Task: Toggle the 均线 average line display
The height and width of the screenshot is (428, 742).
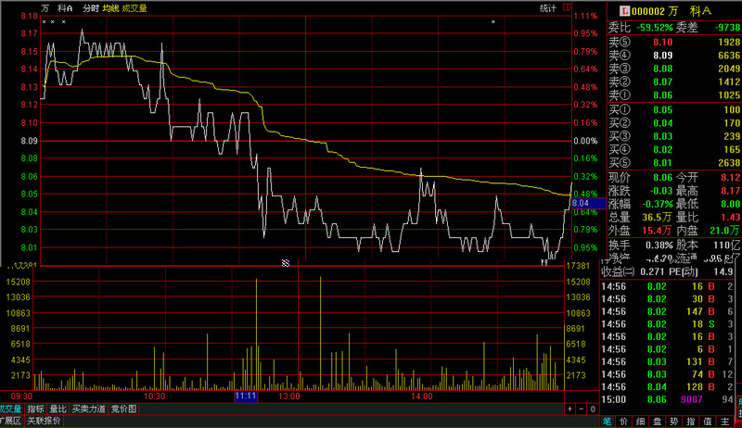Action: tap(110, 8)
